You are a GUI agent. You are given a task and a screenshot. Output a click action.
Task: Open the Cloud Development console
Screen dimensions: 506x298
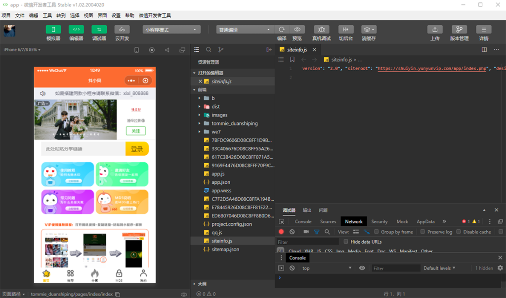click(122, 29)
